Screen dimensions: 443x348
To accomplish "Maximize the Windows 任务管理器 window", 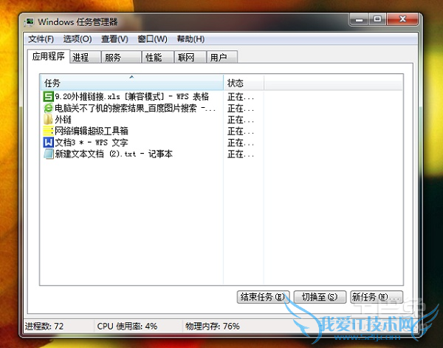I will click(377, 19).
